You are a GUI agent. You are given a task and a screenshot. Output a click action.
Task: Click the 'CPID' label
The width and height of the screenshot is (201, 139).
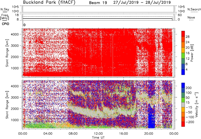6,24
